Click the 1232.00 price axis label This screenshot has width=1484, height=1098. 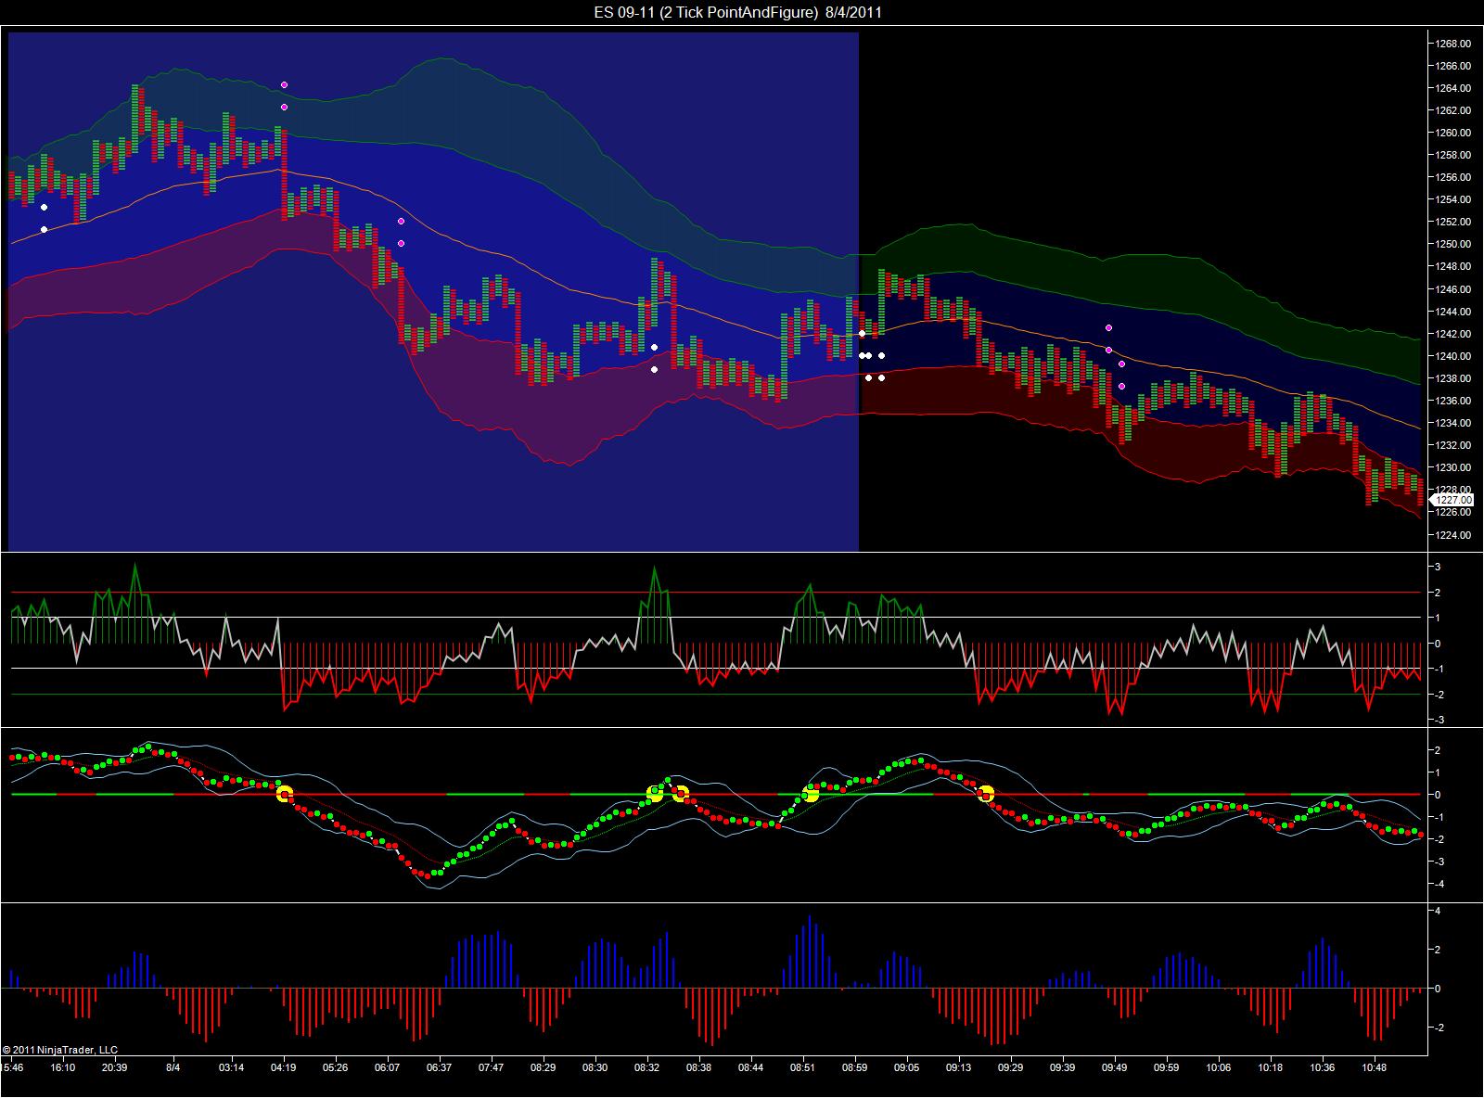pyautogui.click(x=1453, y=445)
